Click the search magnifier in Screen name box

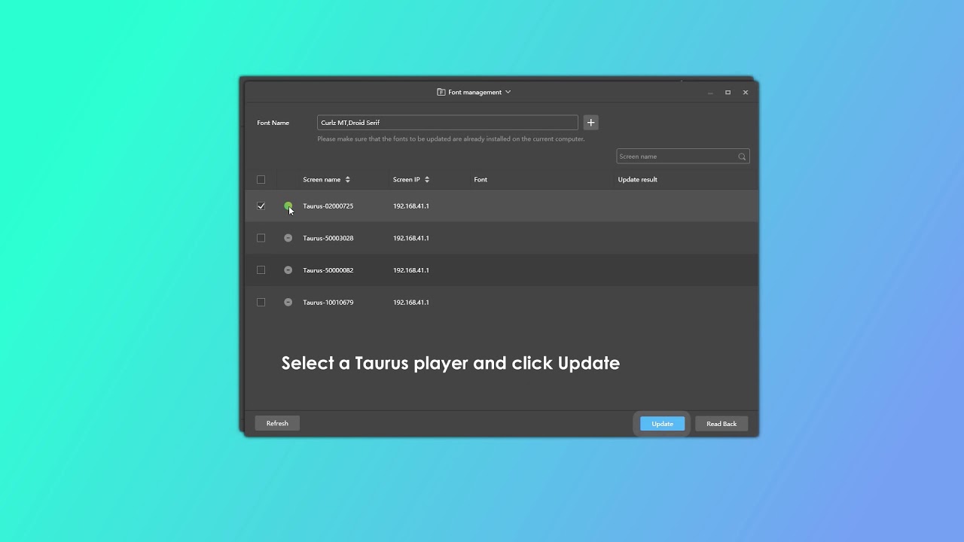742,157
